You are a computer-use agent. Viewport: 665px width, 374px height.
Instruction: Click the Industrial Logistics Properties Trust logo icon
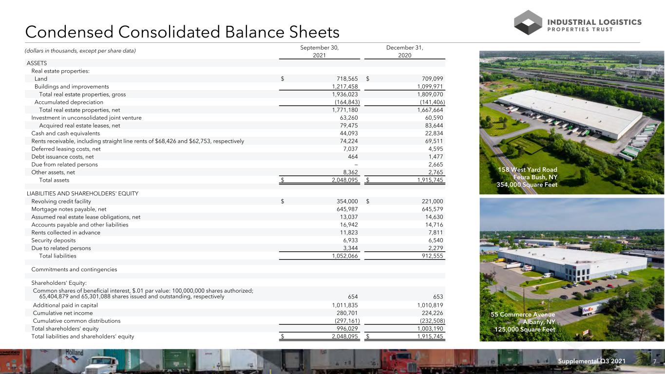click(529, 21)
